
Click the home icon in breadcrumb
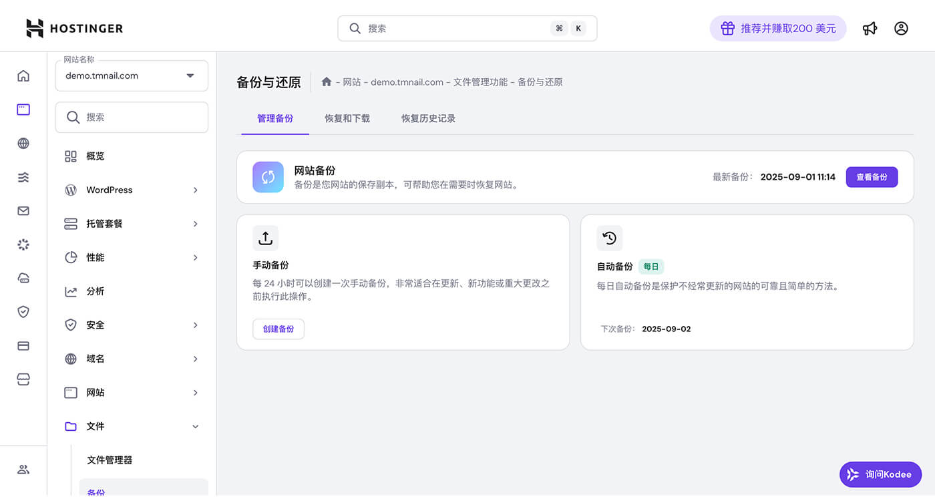(x=327, y=81)
